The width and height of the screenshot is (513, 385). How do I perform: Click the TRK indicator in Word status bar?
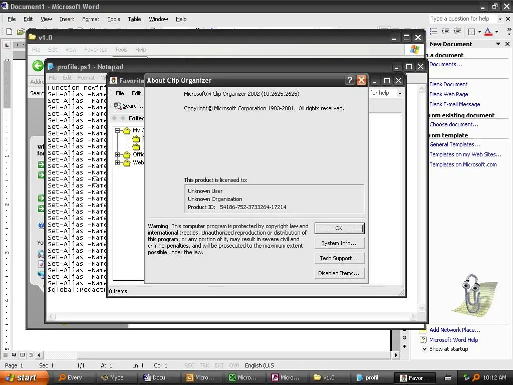click(x=204, y=365)
